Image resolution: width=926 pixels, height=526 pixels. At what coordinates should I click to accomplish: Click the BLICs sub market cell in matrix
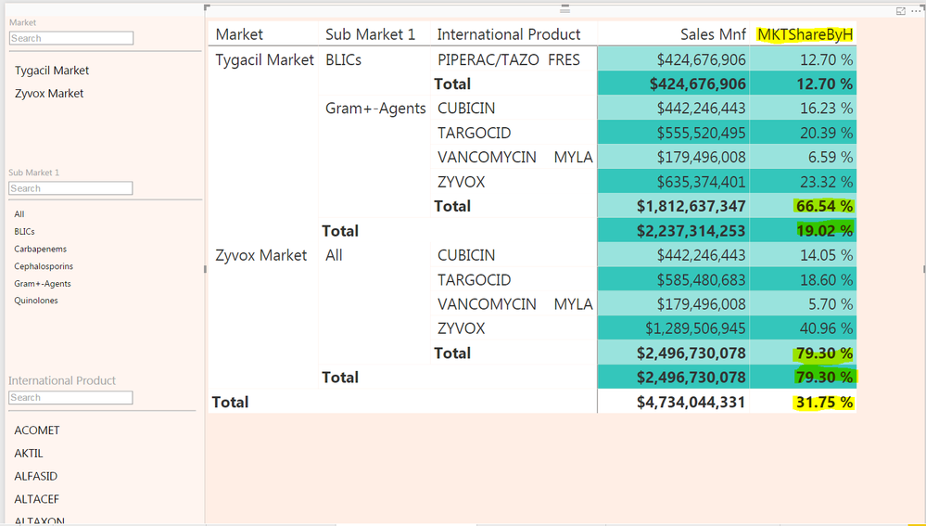343,59
